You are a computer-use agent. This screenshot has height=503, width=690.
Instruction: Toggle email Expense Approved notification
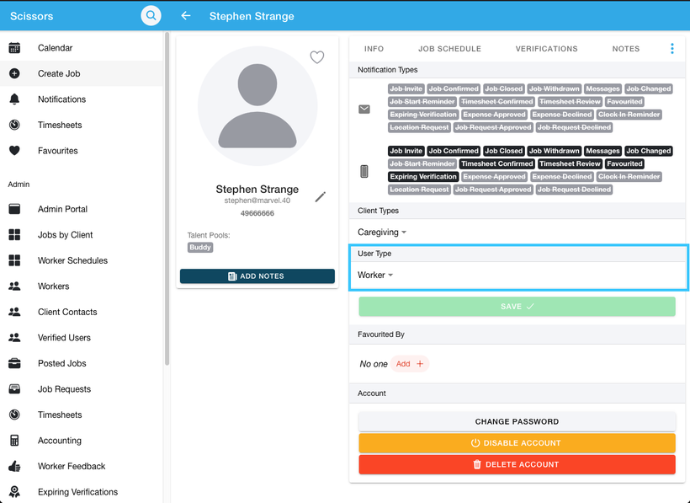pos(494,115)
